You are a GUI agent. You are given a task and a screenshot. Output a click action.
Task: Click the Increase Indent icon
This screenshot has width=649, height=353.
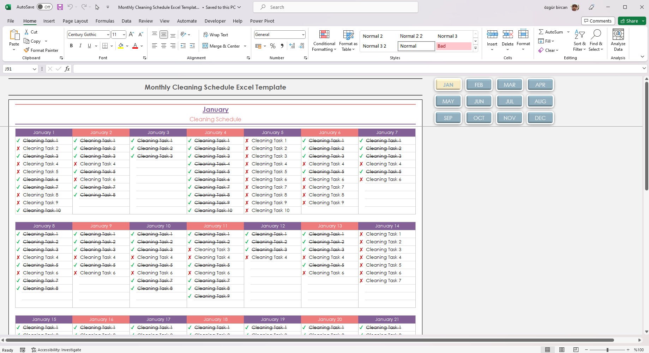coord(192,46)
